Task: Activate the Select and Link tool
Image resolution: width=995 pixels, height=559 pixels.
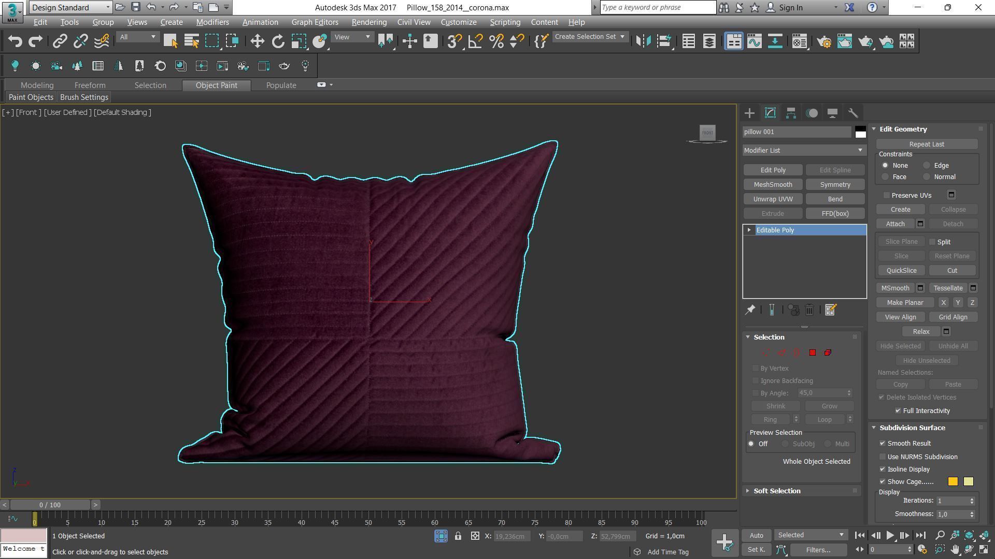Action: tap(60, 41)
